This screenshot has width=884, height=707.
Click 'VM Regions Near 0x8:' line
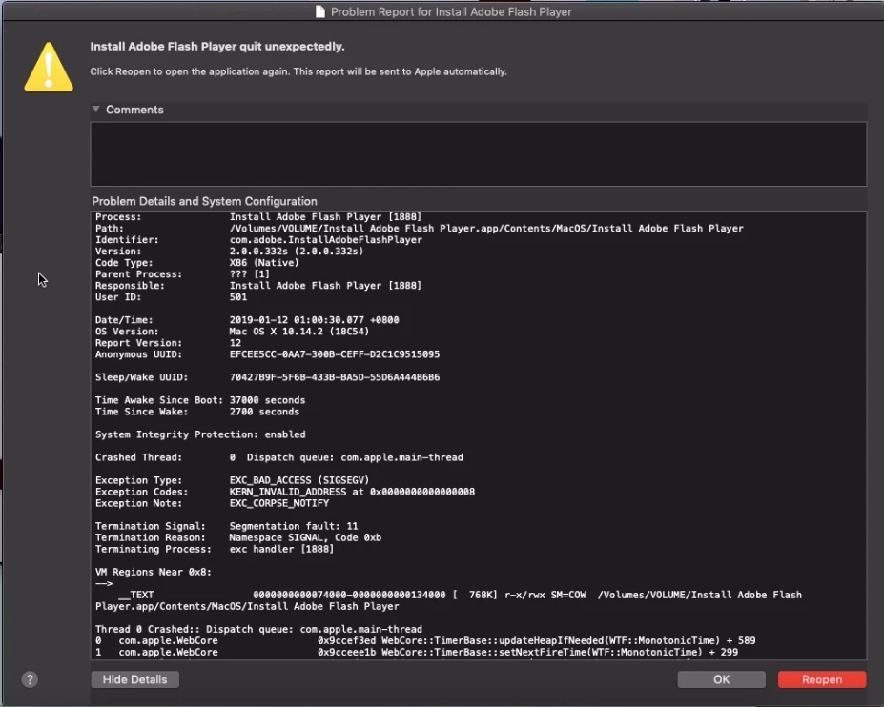[154, 572]
